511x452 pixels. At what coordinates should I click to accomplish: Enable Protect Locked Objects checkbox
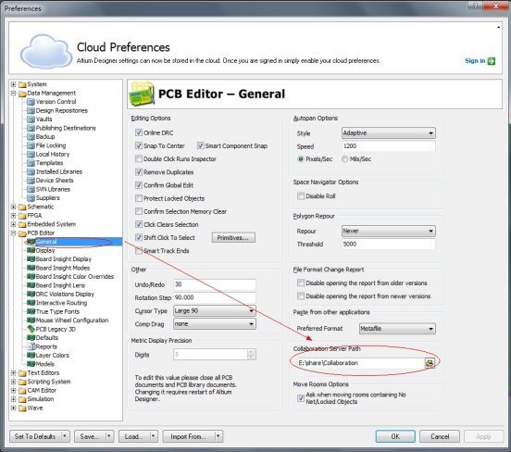pyautogui.click(x=139, y=198)
